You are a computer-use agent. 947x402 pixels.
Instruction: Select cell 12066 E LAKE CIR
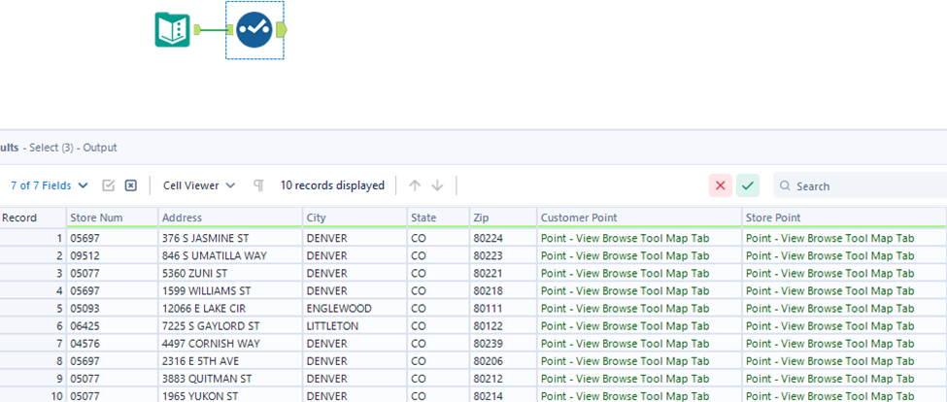click(231, 309)
